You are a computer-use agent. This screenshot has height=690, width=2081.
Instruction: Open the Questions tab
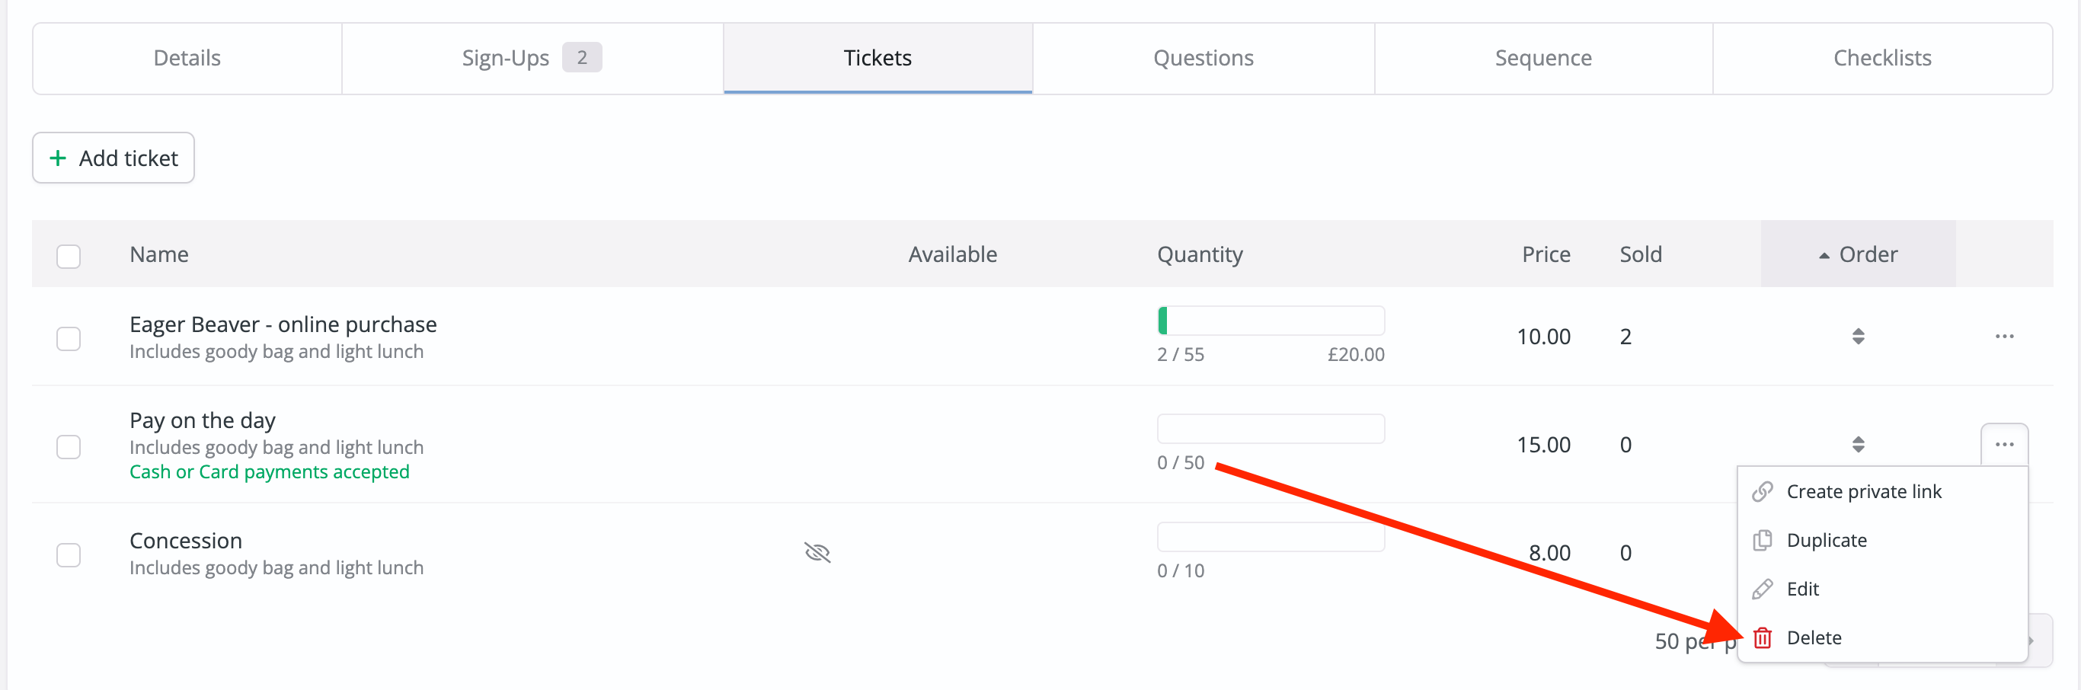point(1203,58)
